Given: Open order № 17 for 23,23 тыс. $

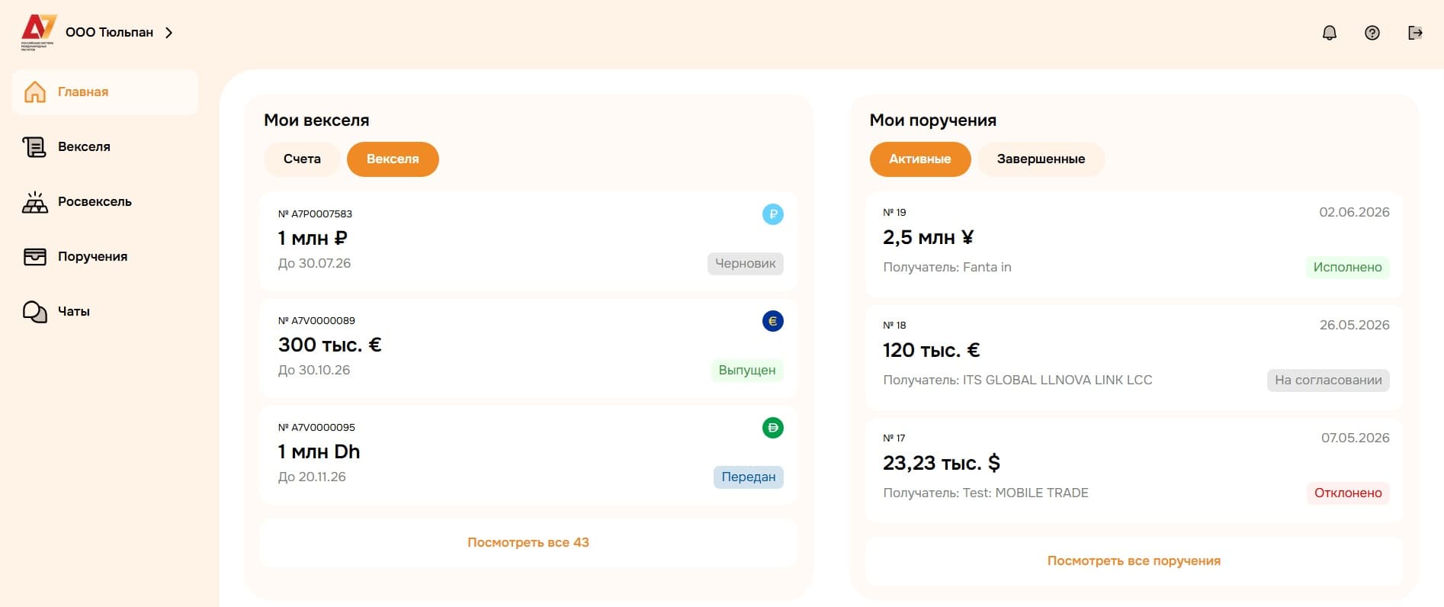Looking at the screenshot, I should [x=1134, y=471].
